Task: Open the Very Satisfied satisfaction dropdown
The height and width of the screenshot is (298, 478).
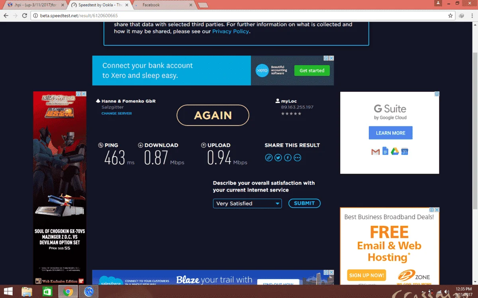Action: point(247,203)
